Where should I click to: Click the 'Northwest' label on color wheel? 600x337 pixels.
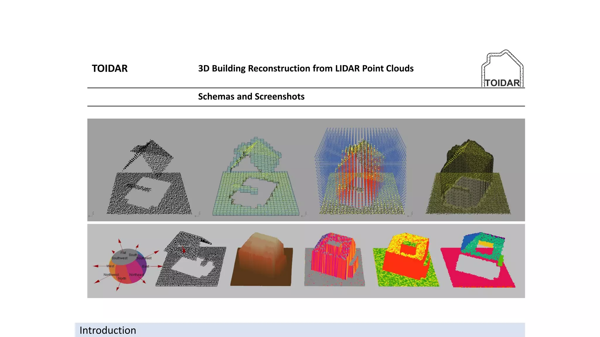point(111,275)
